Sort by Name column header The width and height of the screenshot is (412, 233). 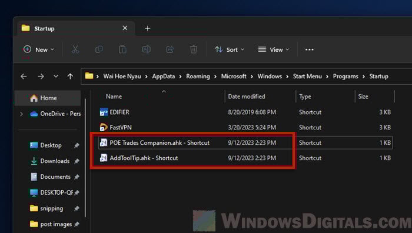[x=114, y=96]
